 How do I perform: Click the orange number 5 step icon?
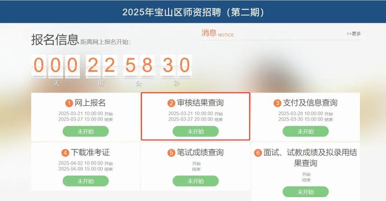click(x=171, y=153)
